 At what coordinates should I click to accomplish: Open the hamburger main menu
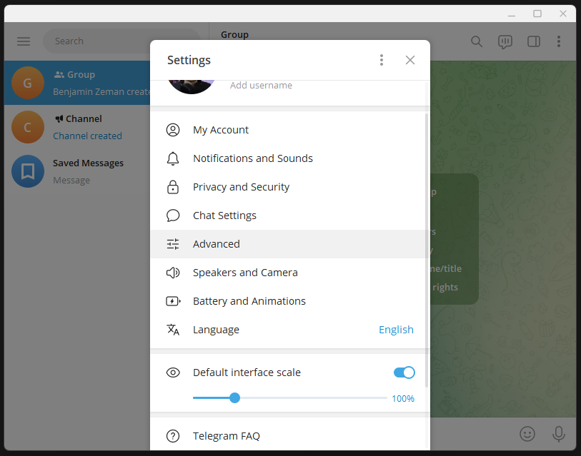[23, 41]
